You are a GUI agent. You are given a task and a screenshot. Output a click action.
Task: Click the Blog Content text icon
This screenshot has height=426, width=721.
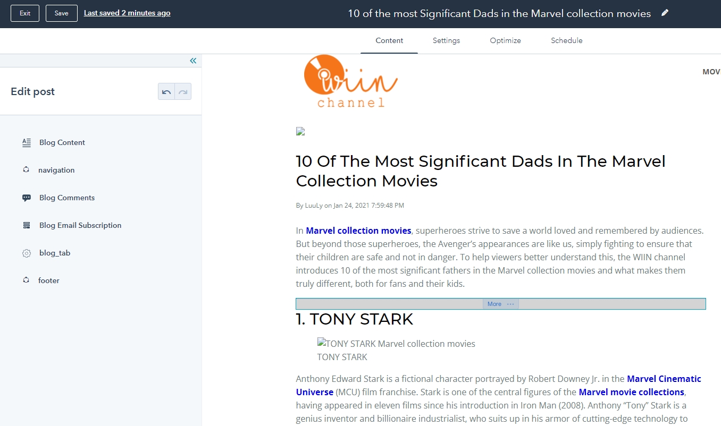click(x=27, y=142)
